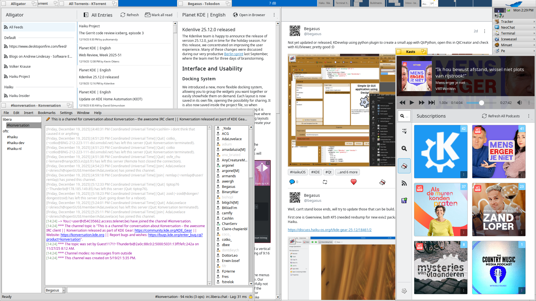Open Episodes feed icon in Kasts sidebar
Image resolution: width=536 pixels, height=301 pixels.
404,183
